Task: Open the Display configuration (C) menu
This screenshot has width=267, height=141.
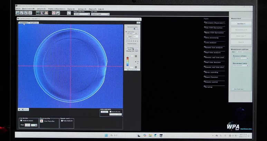Action: pyautogui.click(x=57, y=9)
